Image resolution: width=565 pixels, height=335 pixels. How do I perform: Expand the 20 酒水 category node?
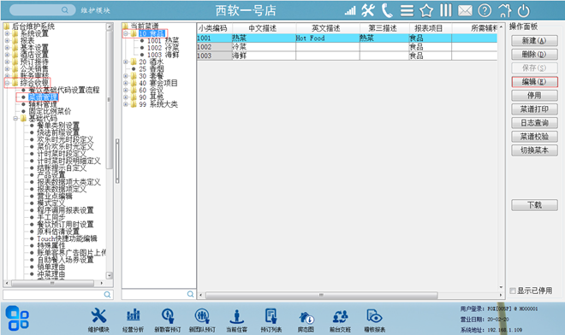[126, 62]
